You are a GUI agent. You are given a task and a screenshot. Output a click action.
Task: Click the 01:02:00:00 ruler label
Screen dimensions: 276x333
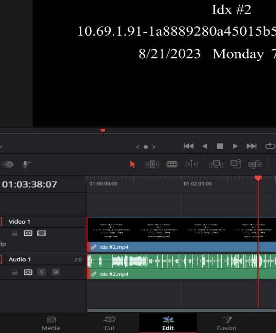point(197,184)
